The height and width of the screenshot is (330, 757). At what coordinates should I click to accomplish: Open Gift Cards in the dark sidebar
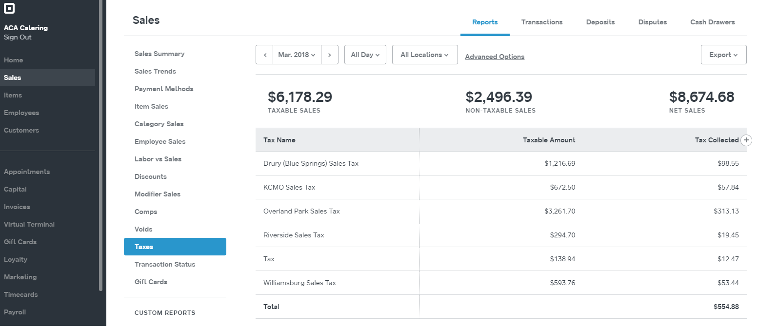point(20,242)
